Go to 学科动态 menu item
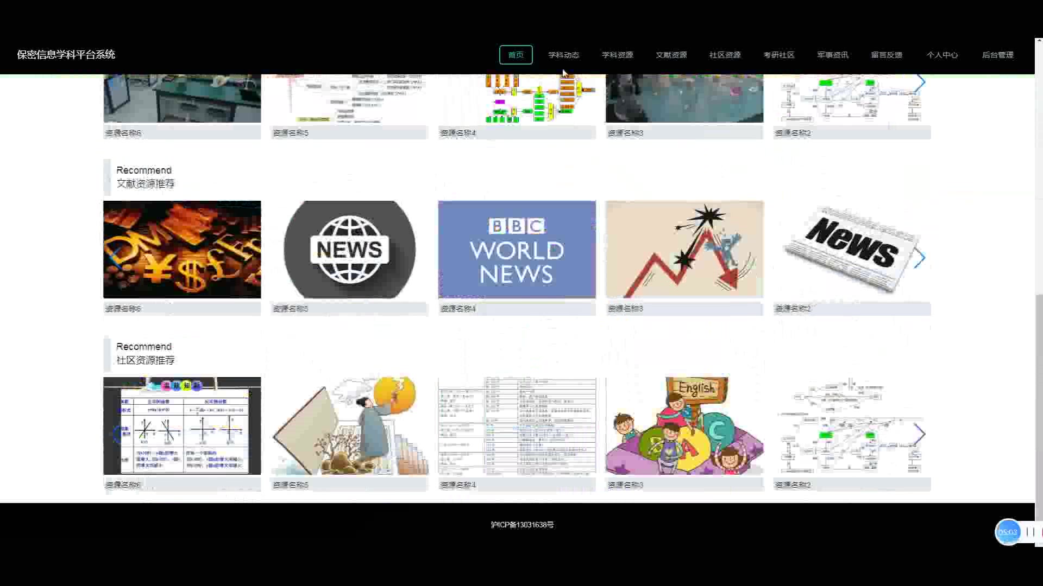 point(563,55)
